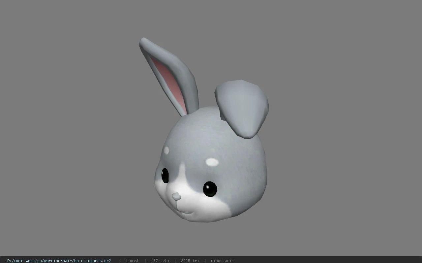Click the file path hair_iepuras.gr2 in status bar

[59, 261]
